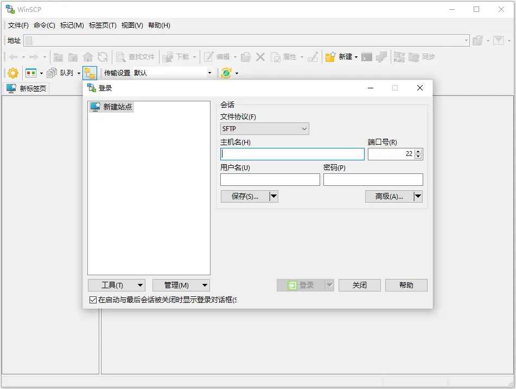516x389 pixels.
Task: Open the 文件协议 SFTP dropdown
Action: point(265,129)
